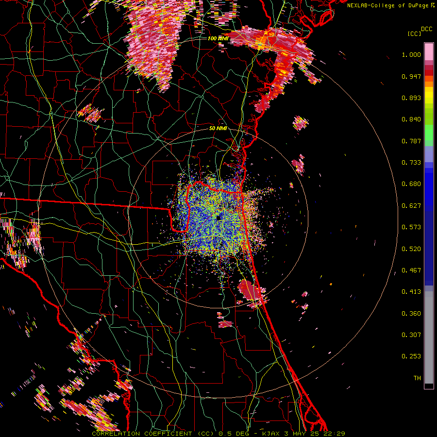Click the 0.680 legend value

click(x=411, y=184)
